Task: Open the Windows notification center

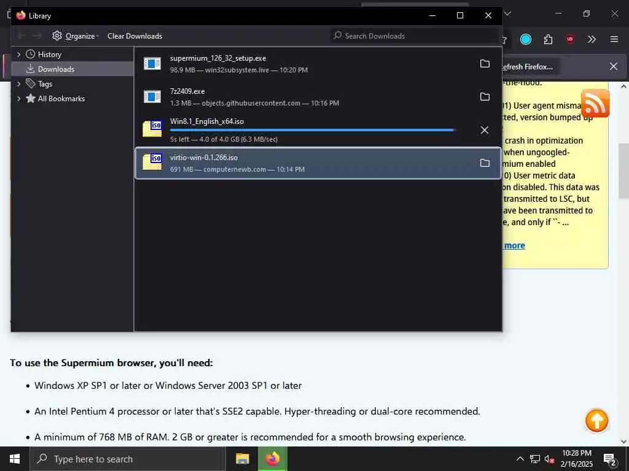Action: pos(610,459)
